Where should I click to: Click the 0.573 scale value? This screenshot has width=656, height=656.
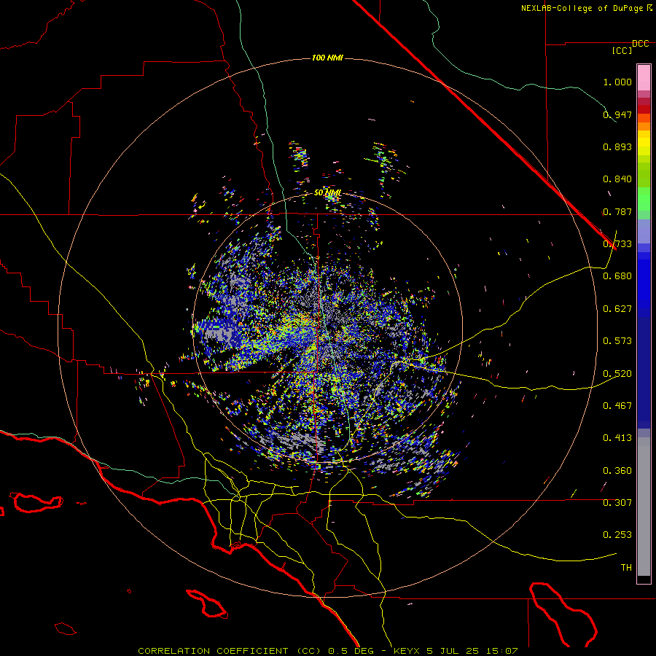pyautogui.click(x=617, y=341)
